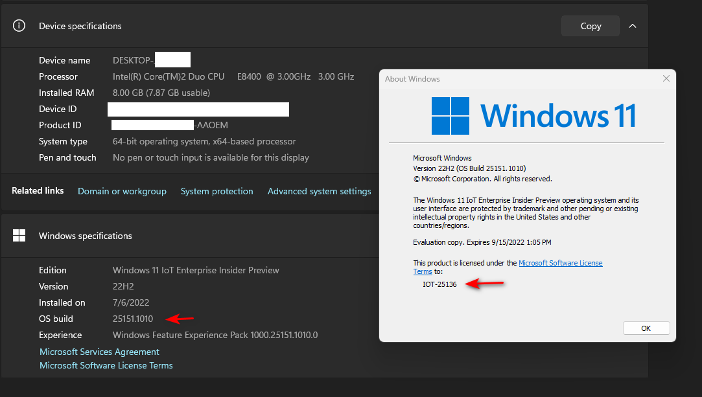
Task: Click the About Windows title bar text
Action: point(412,78)
